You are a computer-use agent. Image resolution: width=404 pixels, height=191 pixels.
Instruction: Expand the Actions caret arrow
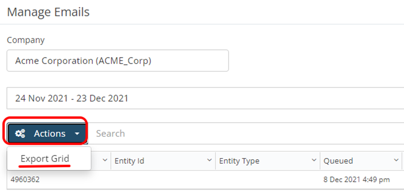77,134
